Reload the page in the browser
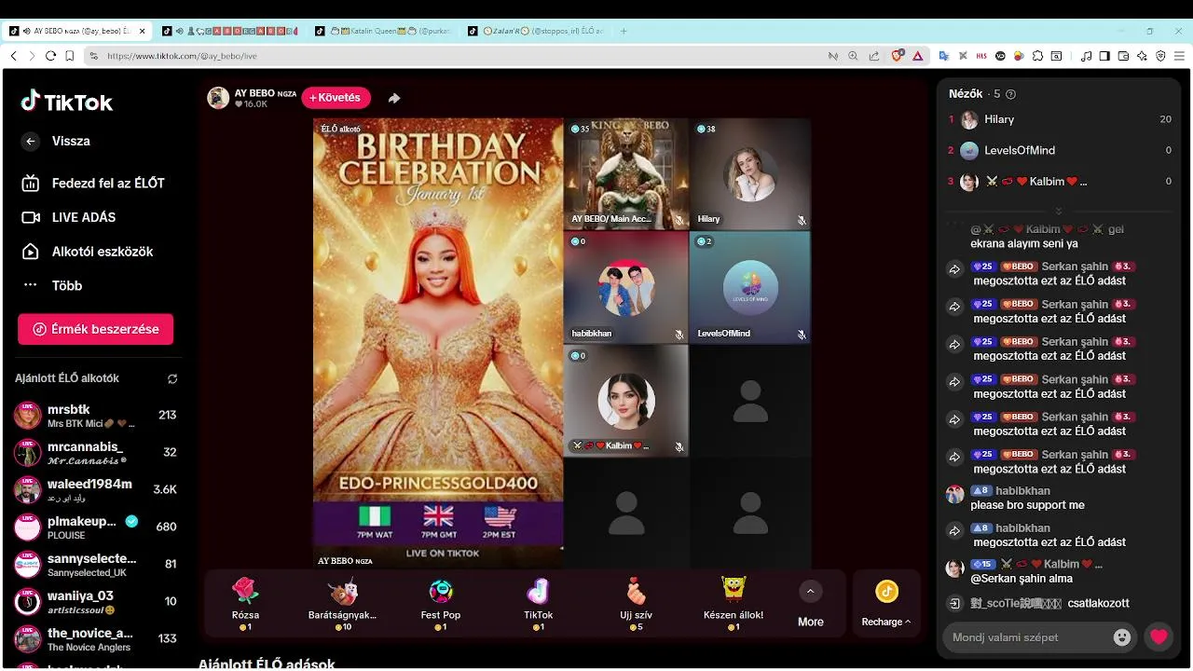This screenshot has height=671, width=1193. pos(50,56)
